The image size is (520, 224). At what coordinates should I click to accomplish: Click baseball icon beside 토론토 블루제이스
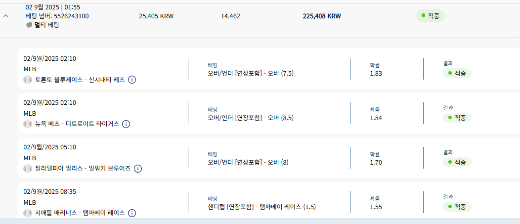click(28, 80)
